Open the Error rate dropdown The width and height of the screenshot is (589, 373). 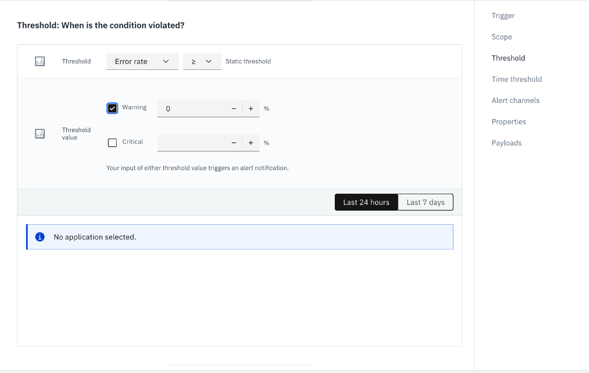click(x=142, y=62)
